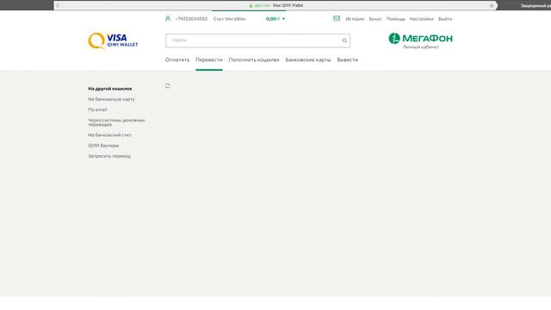Open the МегаФон personal account logo
The height and width of the screenshot is (310, 551).
click(x=420, y=40)
